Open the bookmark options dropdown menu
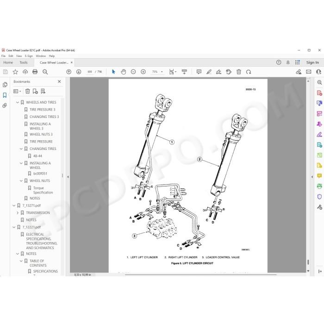This screenshot has height=324, width=324. tap(17, 91)
